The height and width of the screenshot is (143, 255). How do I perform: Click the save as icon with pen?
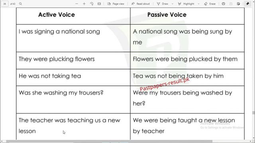click(238, 4)
